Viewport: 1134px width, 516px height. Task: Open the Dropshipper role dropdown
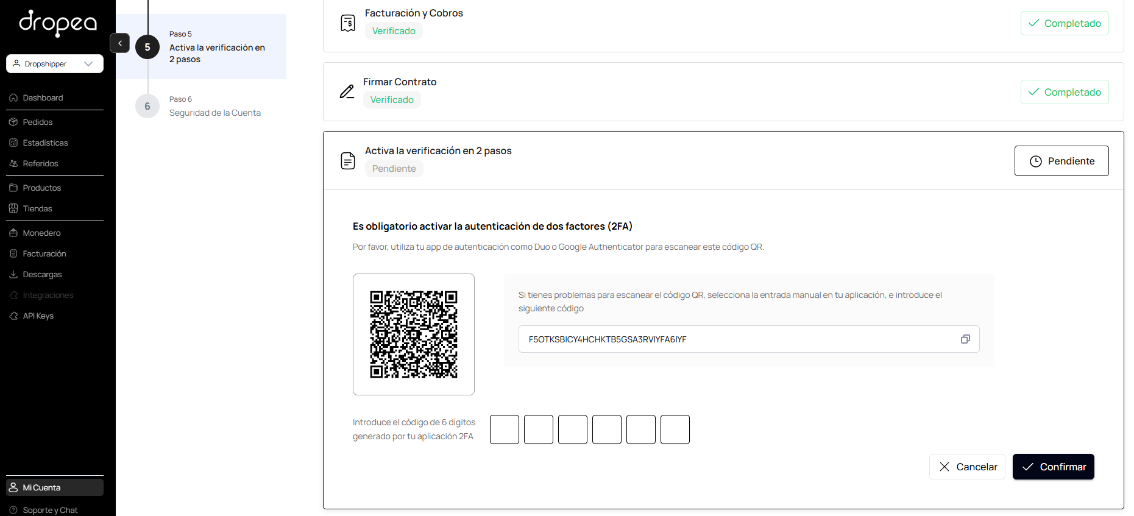pos(55,63)
